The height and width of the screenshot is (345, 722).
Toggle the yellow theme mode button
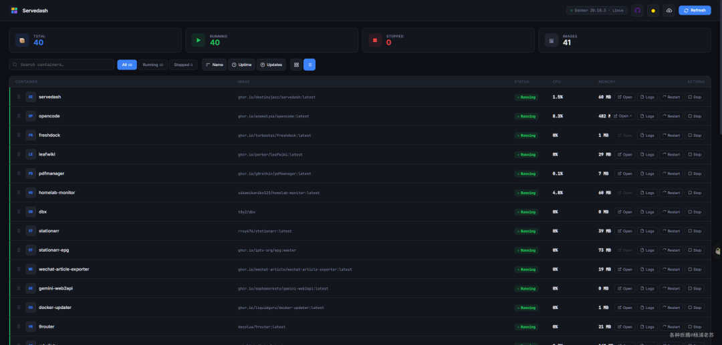(653, 11)
